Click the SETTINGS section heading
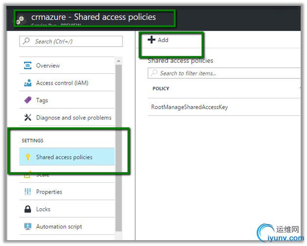307x246 pixels. (x=32, y=141)
